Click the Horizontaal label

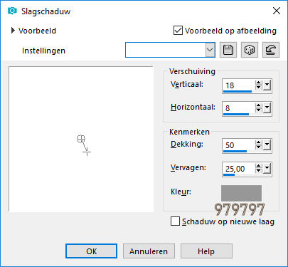tap(193, 107)
